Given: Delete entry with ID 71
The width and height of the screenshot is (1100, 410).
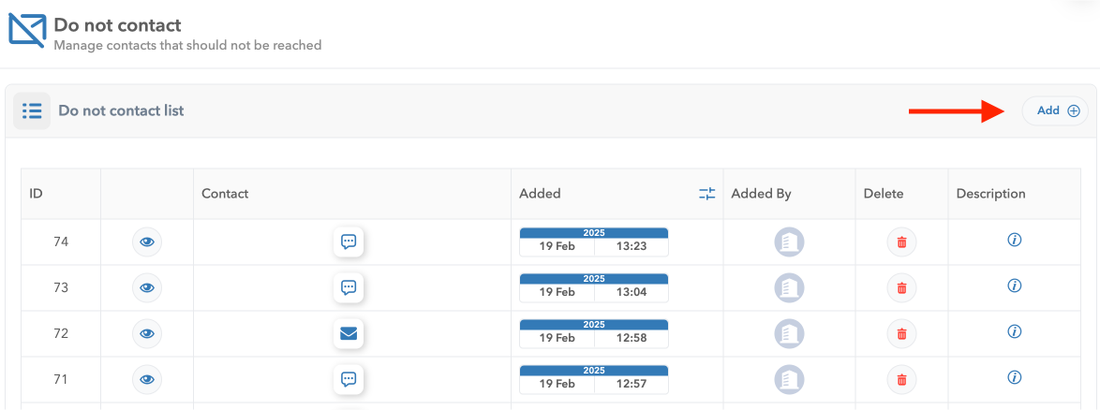Looking at the screenshot, I should [x=901, y=379].
